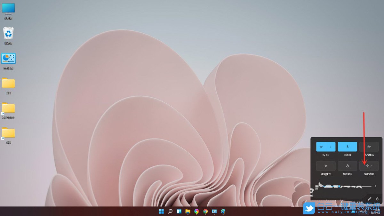Toggle the fly_5G Wi-Fi connection off
The image size is (384, 216).
coord(322,146)
